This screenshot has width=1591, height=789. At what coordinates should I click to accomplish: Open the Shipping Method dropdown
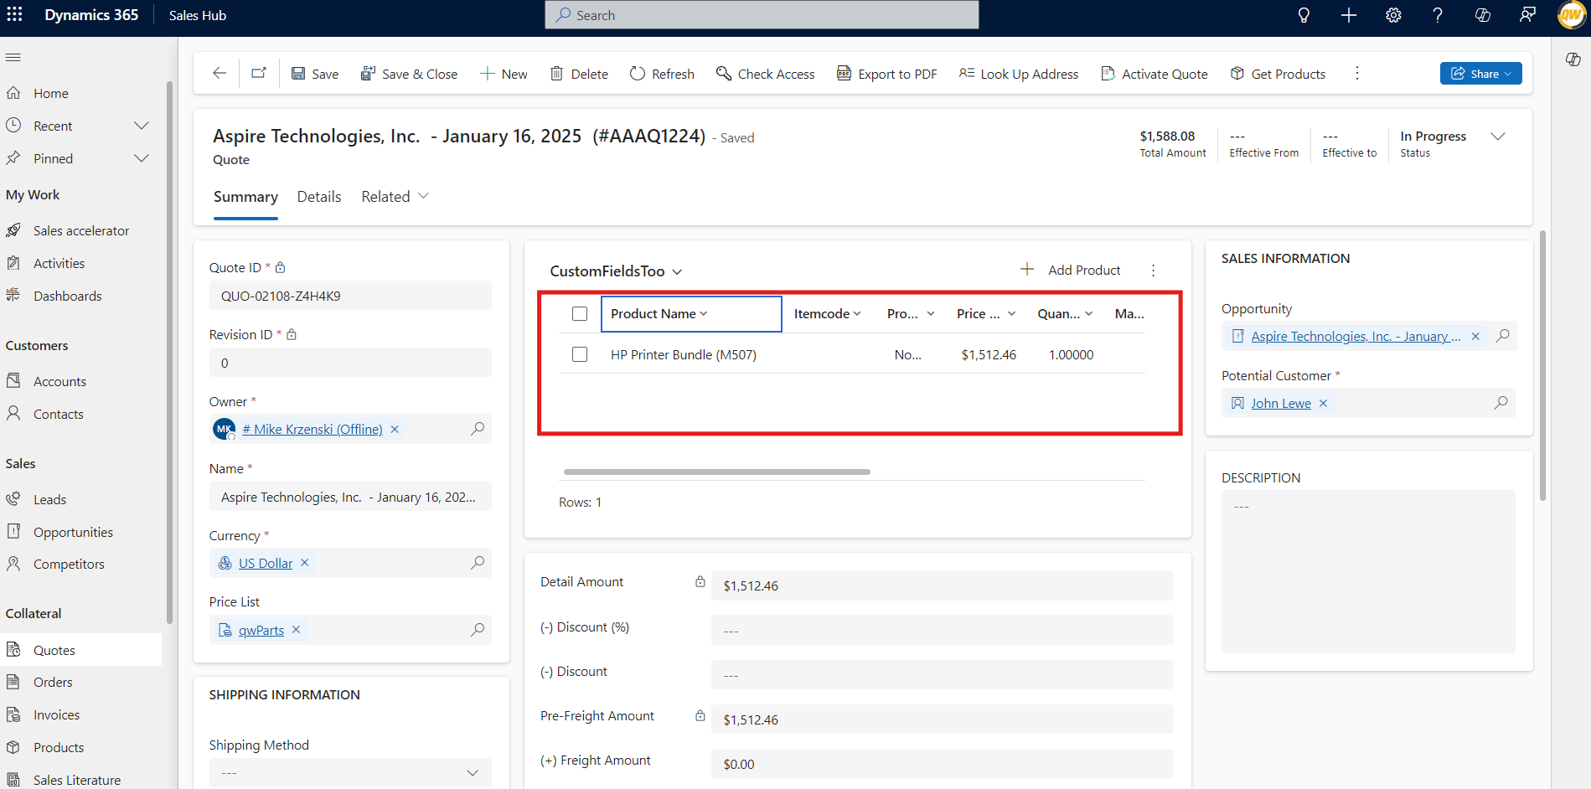(x=473, y=772)
